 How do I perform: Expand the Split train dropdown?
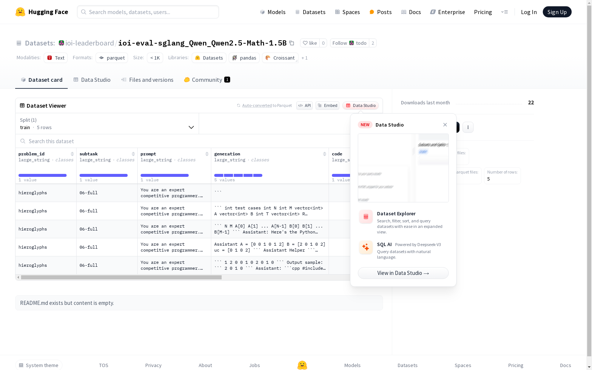pos(107,124)
